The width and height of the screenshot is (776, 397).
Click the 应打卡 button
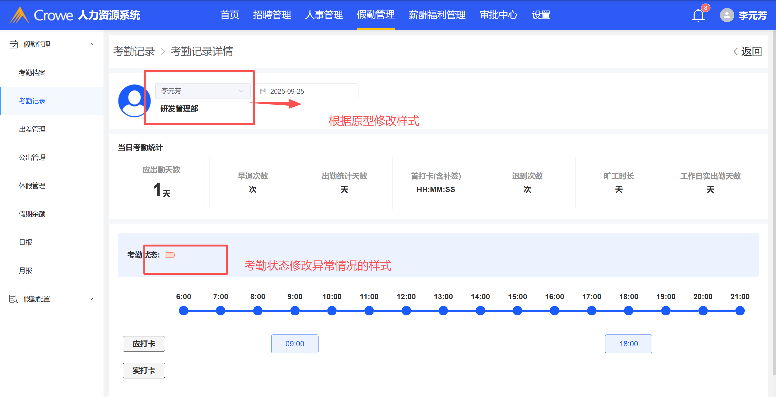click(x=144, y=344)
